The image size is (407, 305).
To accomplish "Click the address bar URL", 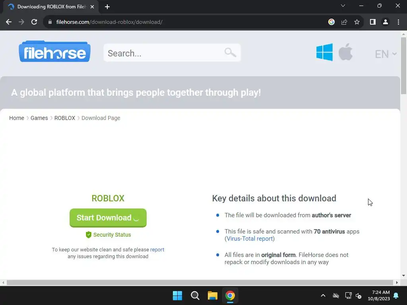I will pyautogui.click(x=109, y=22).
